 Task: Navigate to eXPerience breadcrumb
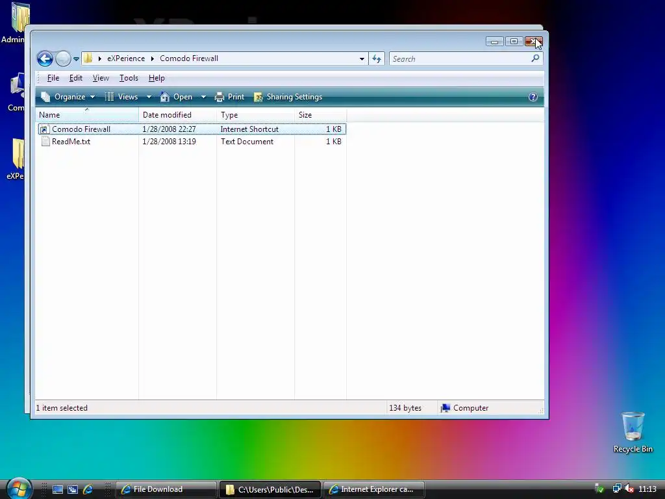(126, 58)
